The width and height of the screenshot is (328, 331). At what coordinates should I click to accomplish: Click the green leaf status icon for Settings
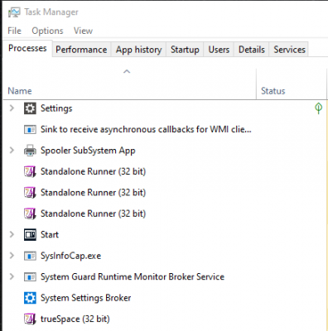click(318, 108)
